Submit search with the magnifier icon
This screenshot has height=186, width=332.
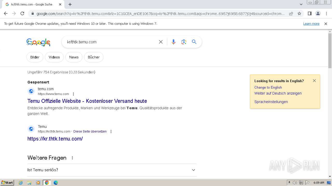pos(194,42)
